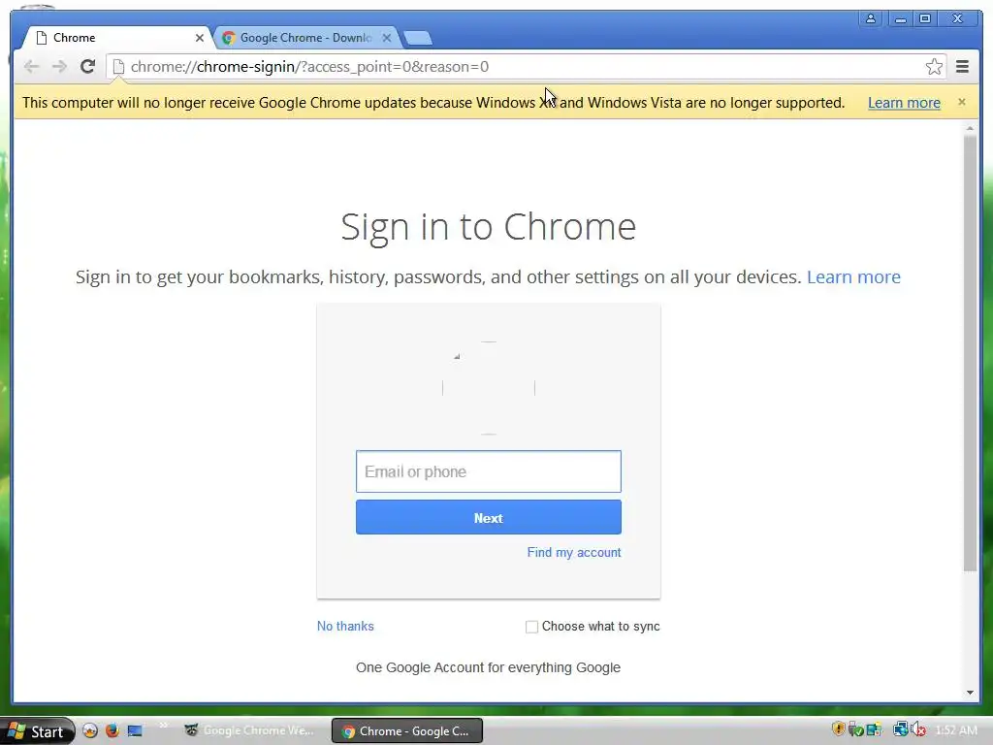Click the page vertical scrollbar thumb
993x745 pixels.
click(970, 351)
